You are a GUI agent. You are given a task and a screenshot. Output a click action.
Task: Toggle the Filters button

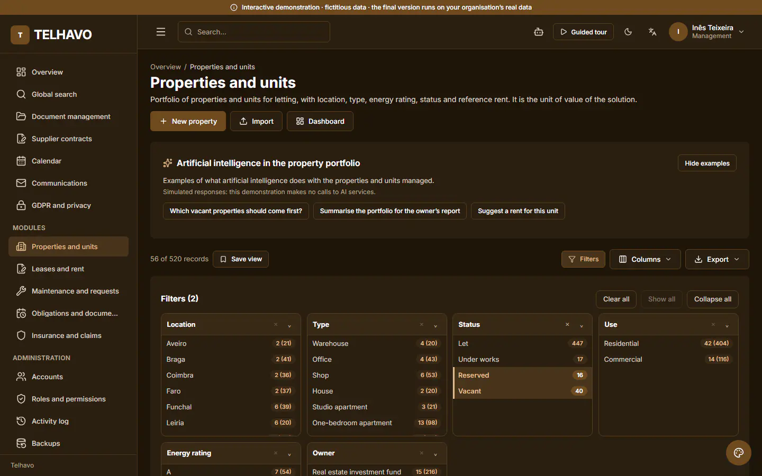coord(583,259)
